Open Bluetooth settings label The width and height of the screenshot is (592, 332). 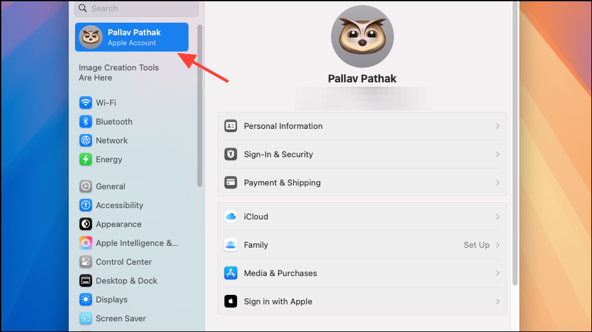click(x=114, y=121)
